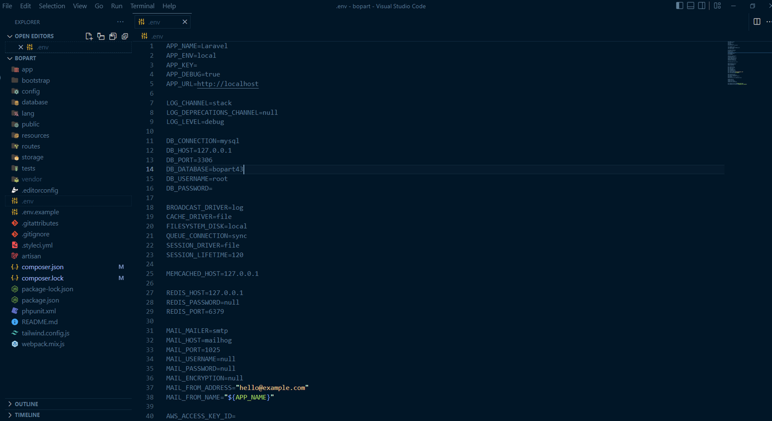Open the Help menu
The width and height of the screenshot is (772, 421).
click(x=169, y=6)
